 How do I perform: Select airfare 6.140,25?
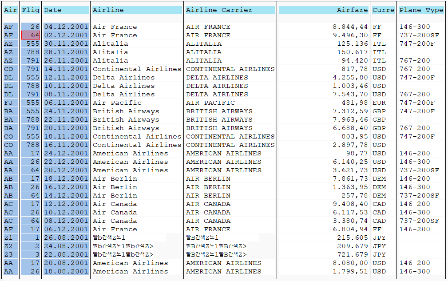point(350,162)
